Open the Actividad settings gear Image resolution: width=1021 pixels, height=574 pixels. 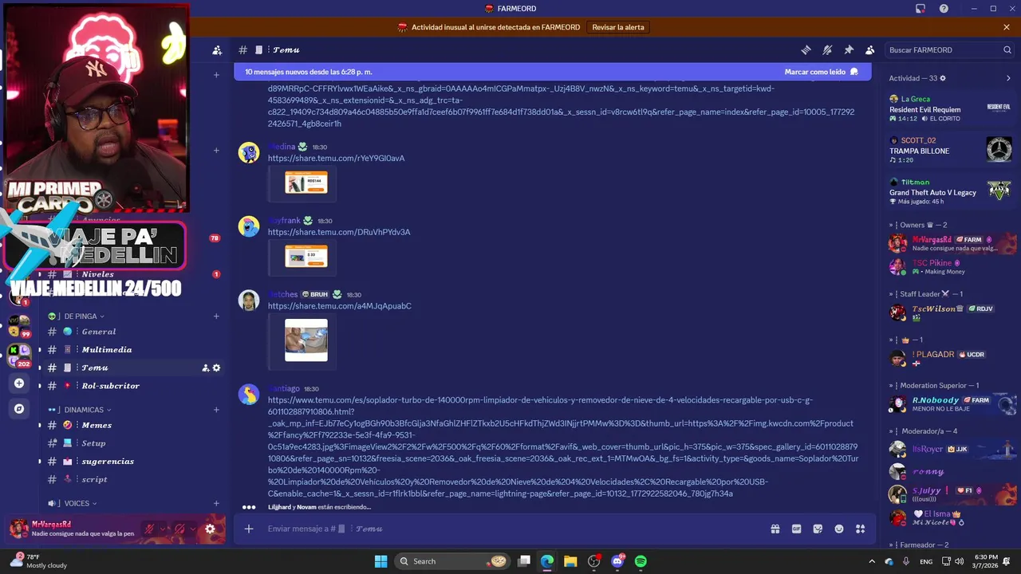click(943, 78)
